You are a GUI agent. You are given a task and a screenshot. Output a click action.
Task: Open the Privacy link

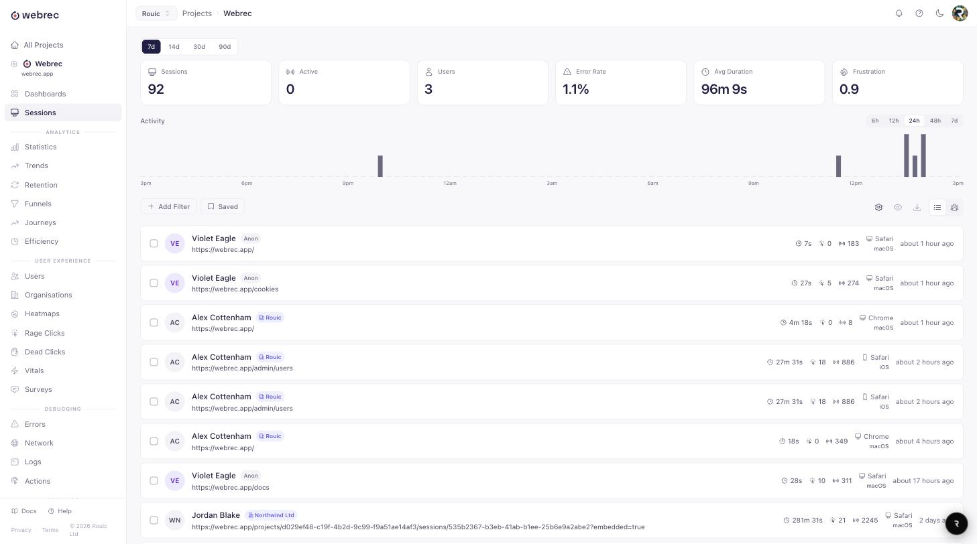pos(21,530)
